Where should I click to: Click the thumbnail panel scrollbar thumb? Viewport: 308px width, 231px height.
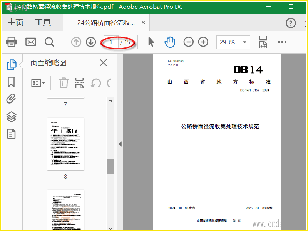point(110,167)
